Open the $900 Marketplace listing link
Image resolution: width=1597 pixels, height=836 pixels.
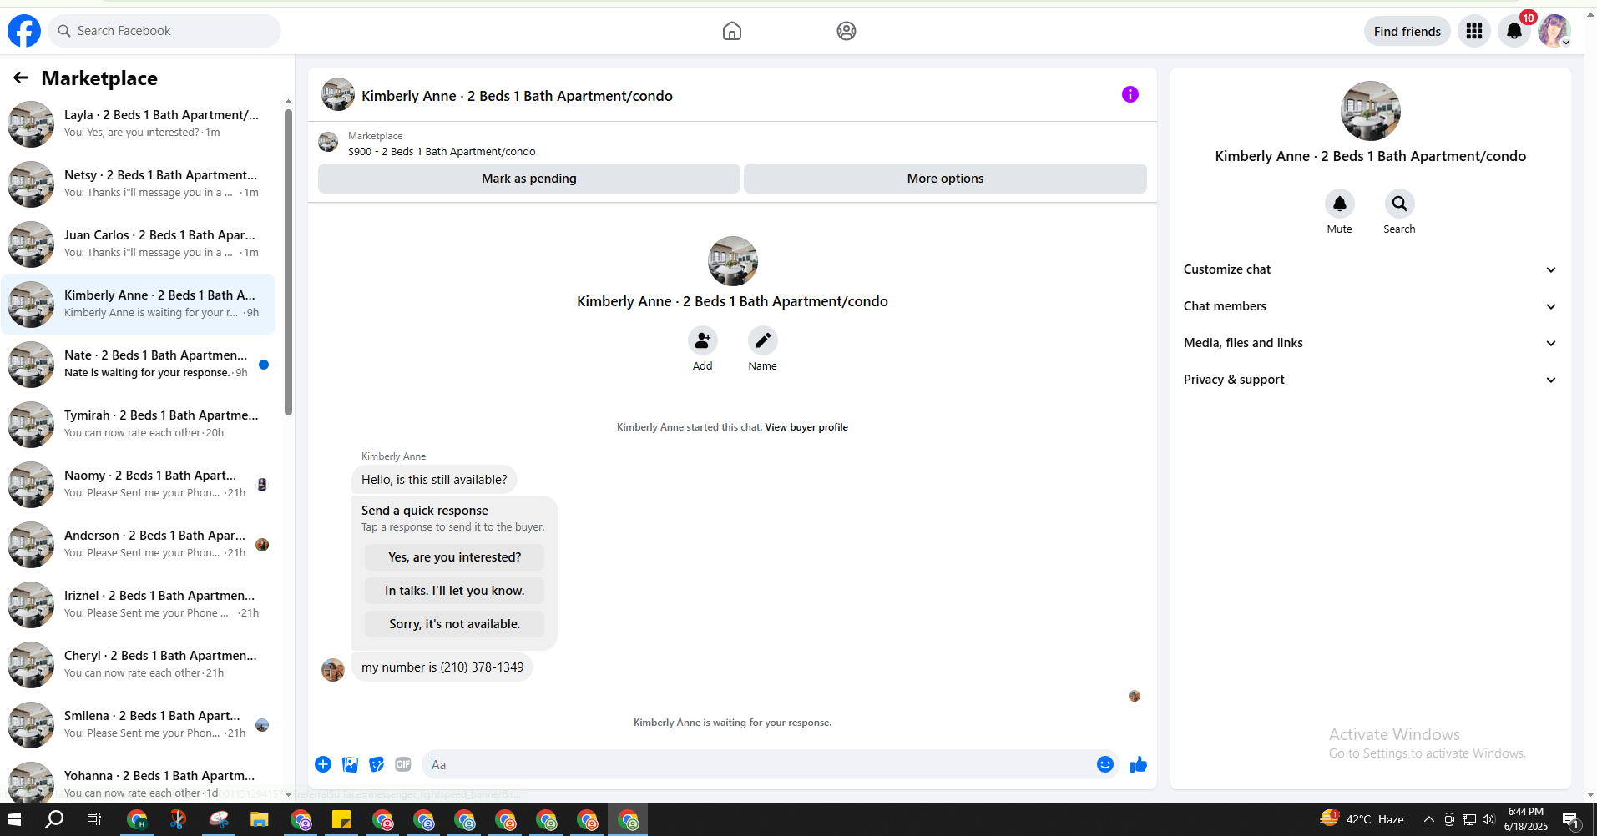coord(442,151)
